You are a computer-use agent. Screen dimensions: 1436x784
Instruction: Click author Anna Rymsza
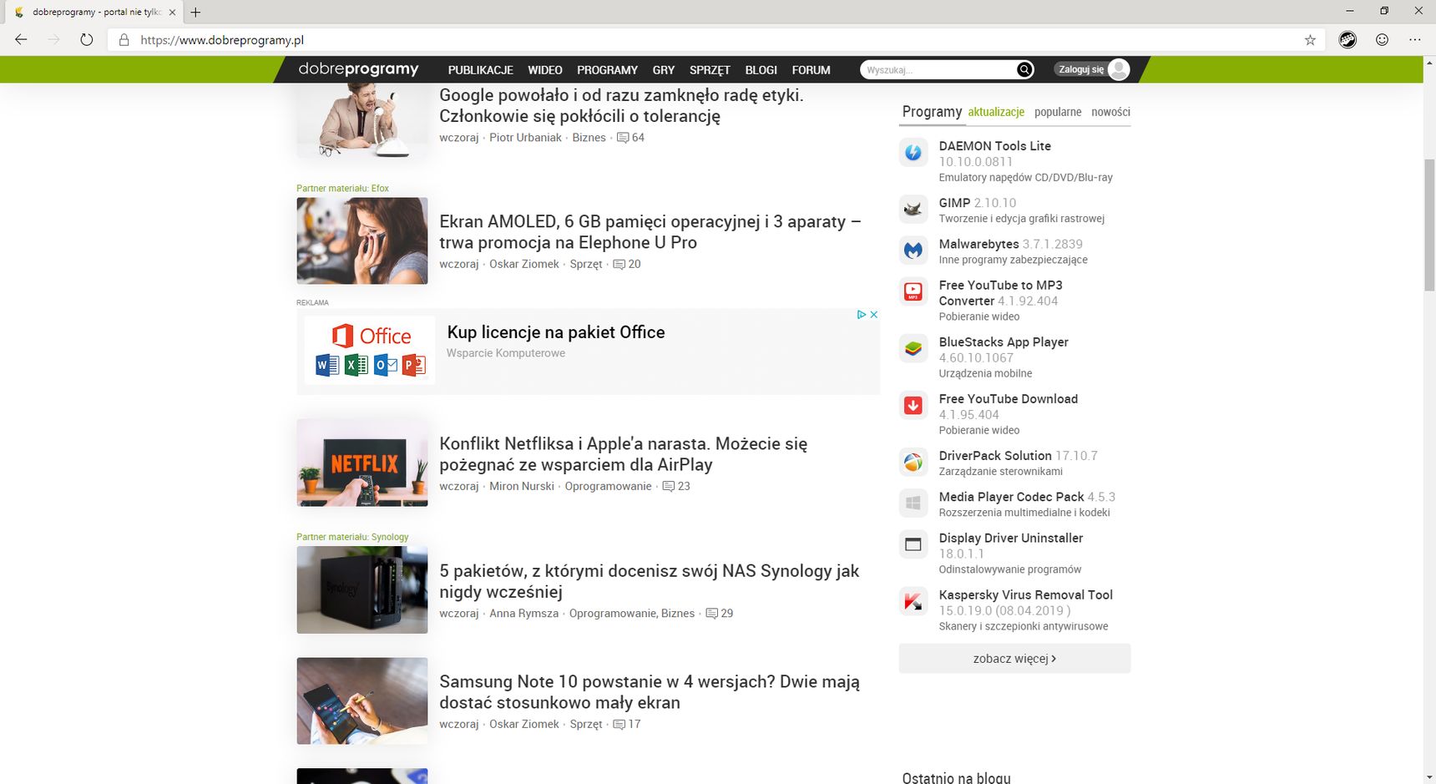523,613
